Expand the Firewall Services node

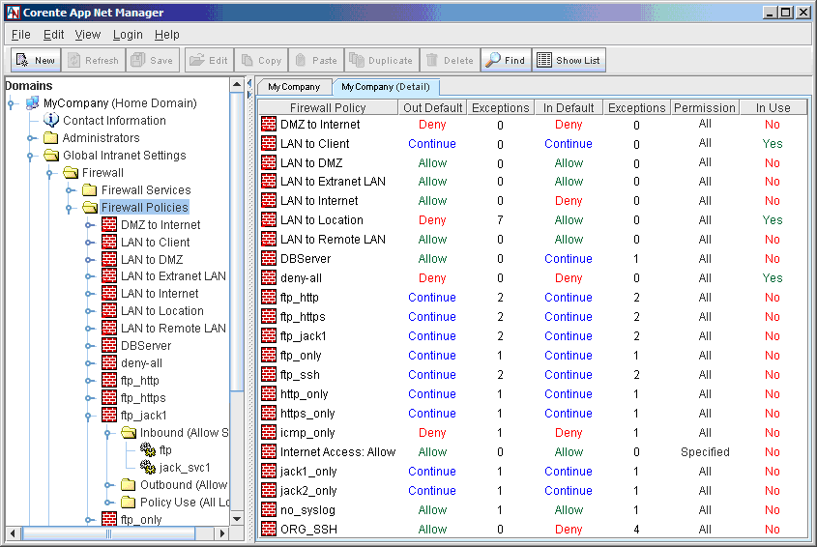tap(70, 190)
